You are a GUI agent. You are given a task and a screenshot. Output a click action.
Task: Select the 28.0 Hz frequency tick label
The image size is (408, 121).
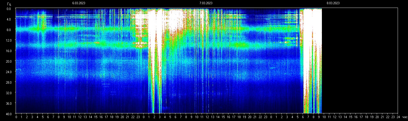[x=8, y=82]
